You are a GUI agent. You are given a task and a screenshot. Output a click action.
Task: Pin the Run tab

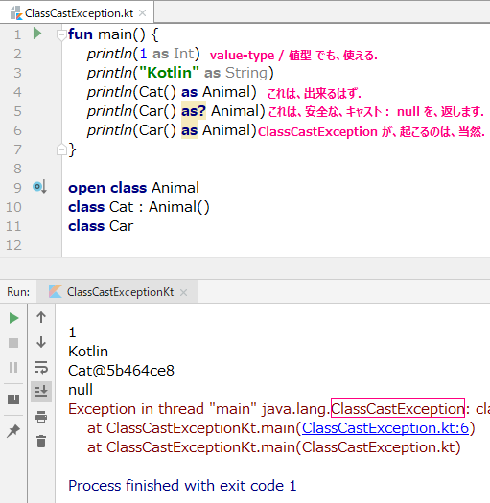tap(13, 431)
